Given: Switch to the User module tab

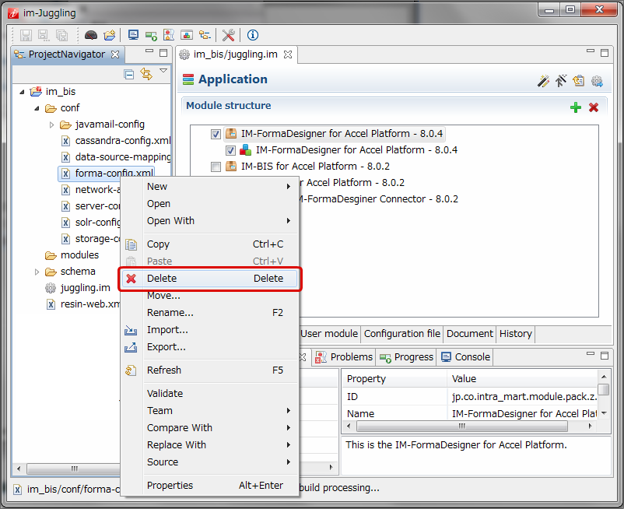Looking at the screenshot, I should coord(329,334).
